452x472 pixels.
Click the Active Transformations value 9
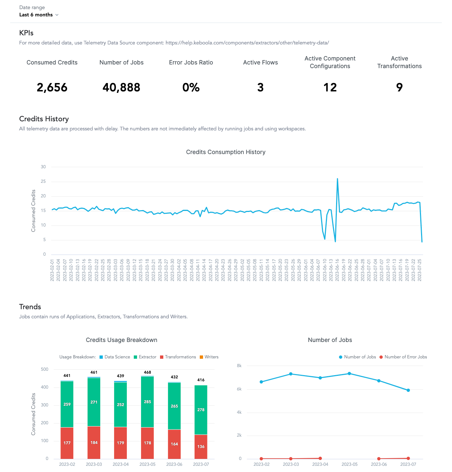point(400,87)
